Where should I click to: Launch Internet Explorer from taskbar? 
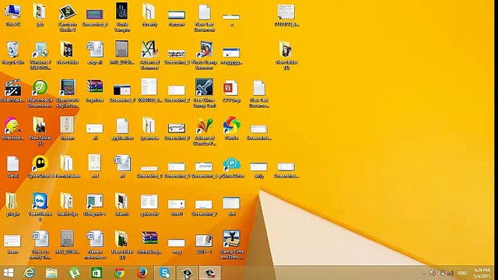30,273
